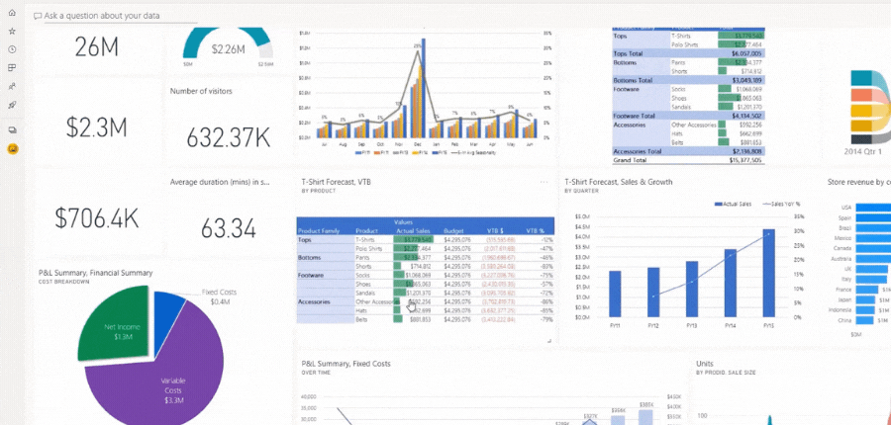Click the Number of visitors title
This screenshot has width=891, height=425.
coord(201,91)
